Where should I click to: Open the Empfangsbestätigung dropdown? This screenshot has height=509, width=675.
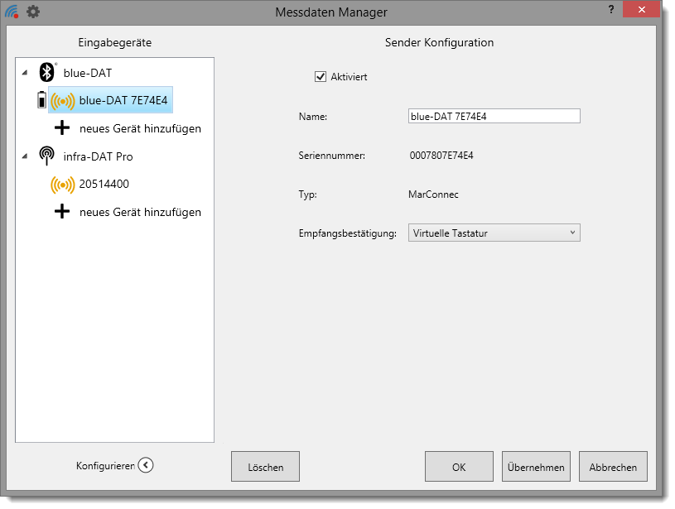point(494,233)
